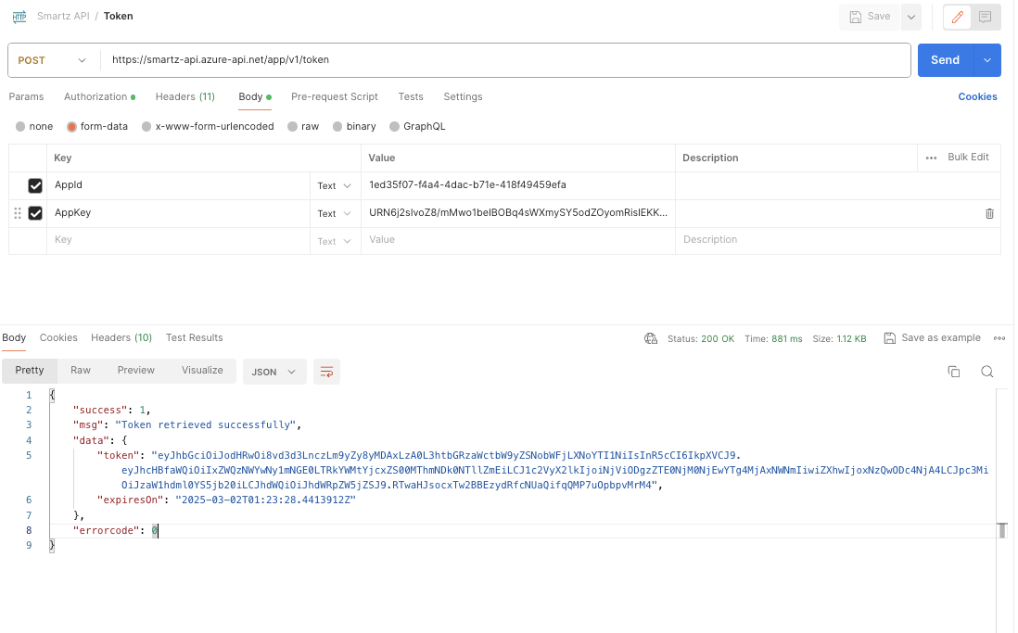Screen dimensions: 1018x633
Task: Open the Cookies link
Action: (x=977, y=96)
